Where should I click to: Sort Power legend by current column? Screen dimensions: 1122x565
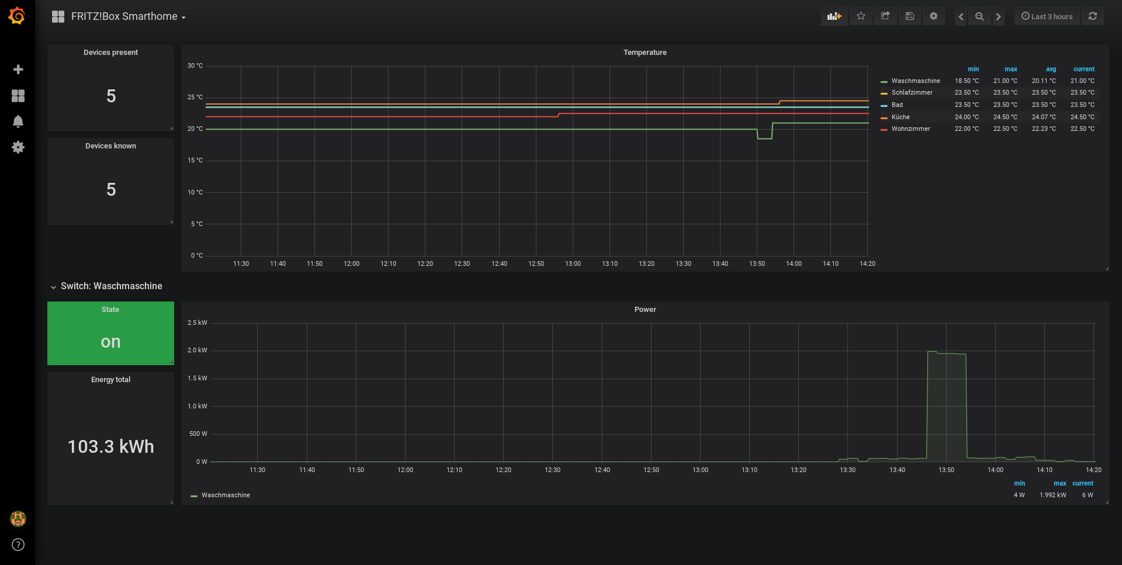(1082, 483)
